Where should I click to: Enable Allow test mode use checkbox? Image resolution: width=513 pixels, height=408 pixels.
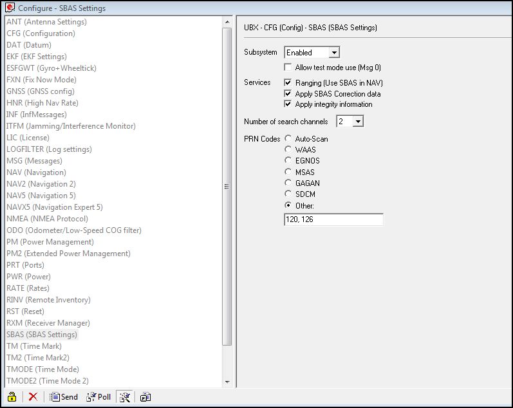[288, 68]
